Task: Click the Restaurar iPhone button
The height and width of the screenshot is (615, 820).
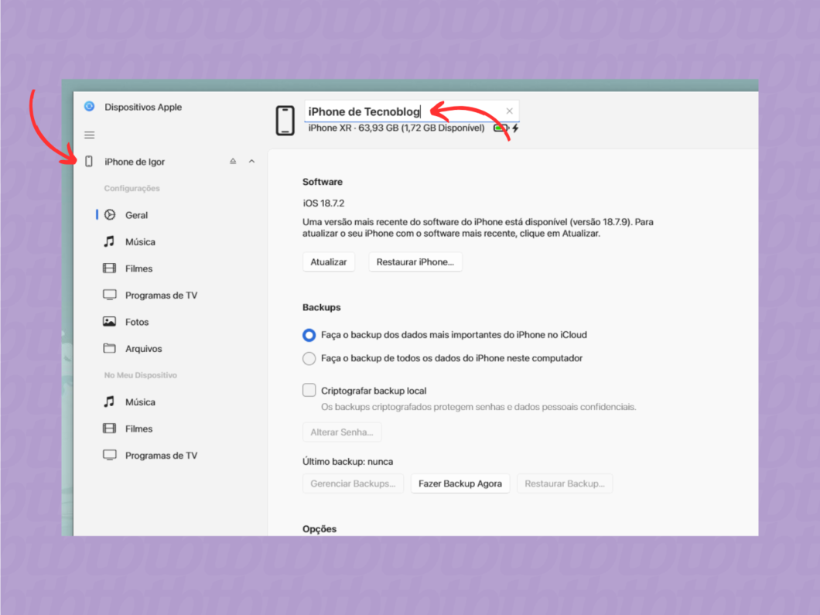Action: tap(415, 262)
